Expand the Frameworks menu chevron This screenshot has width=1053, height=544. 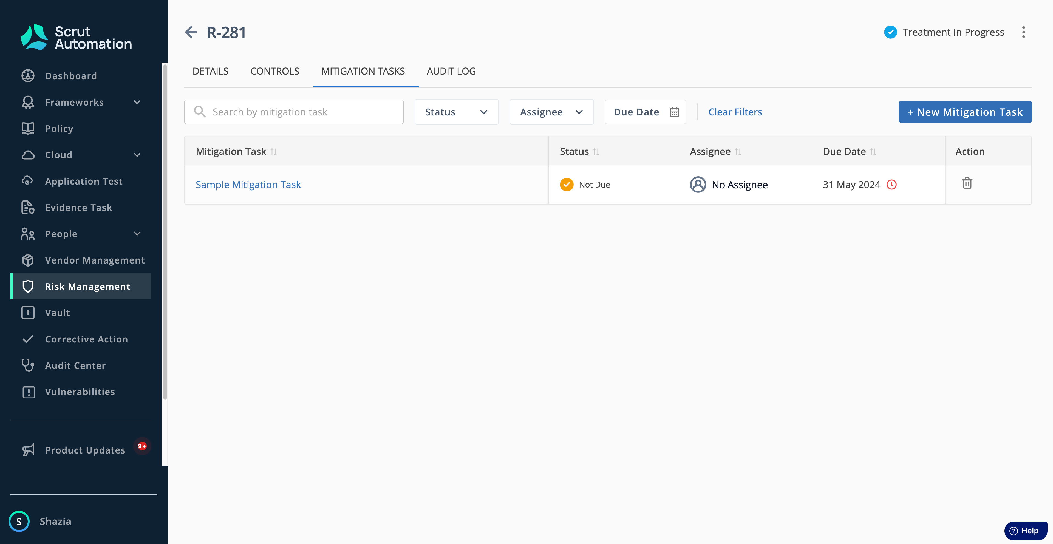pyautogui.click(x=137, y=102)
